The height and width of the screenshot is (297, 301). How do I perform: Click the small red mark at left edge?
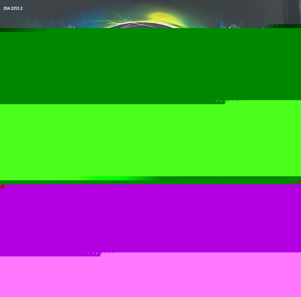pos(3,186)
